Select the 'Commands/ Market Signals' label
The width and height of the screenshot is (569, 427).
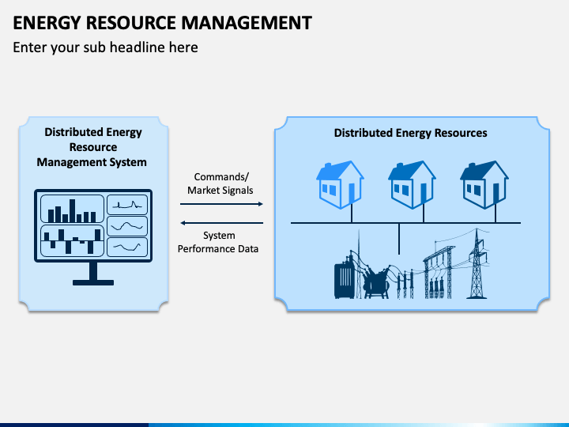click(x=220, y=183)
